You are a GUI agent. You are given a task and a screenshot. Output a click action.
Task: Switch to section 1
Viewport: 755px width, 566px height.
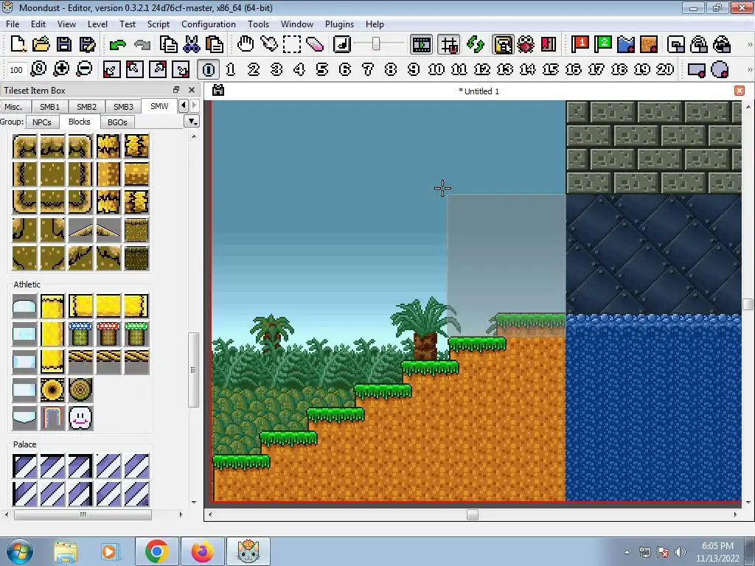(x=231, y=69)
